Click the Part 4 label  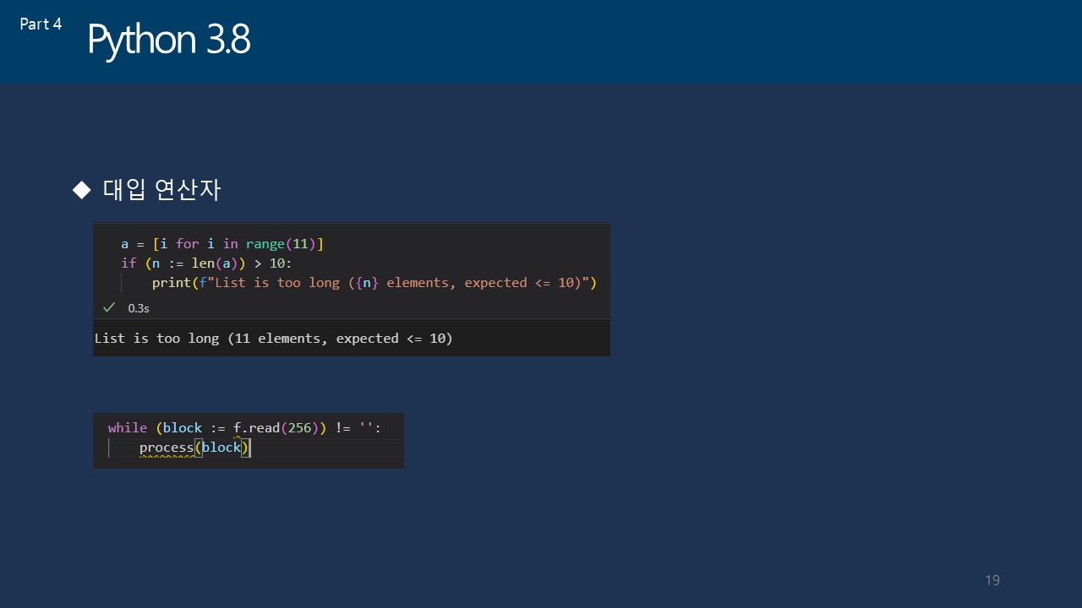(41, 24)
